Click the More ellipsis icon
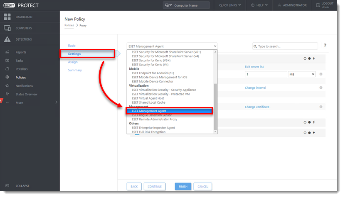The height and width of the screenshot is (197, 343). click(7, 102)
